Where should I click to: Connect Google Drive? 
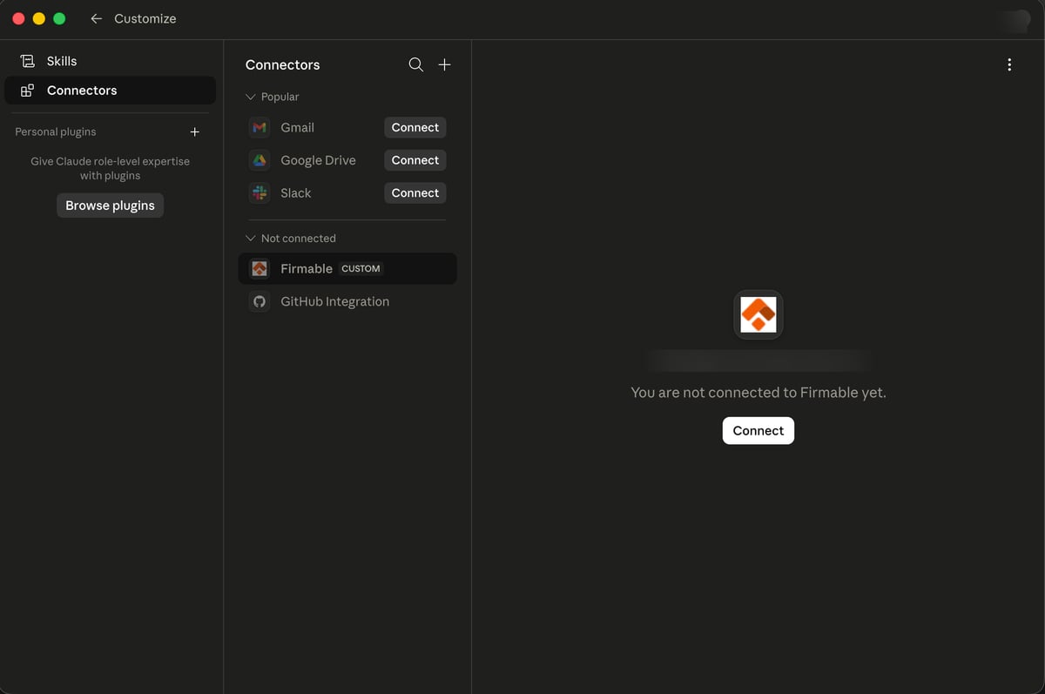point(415,160)
